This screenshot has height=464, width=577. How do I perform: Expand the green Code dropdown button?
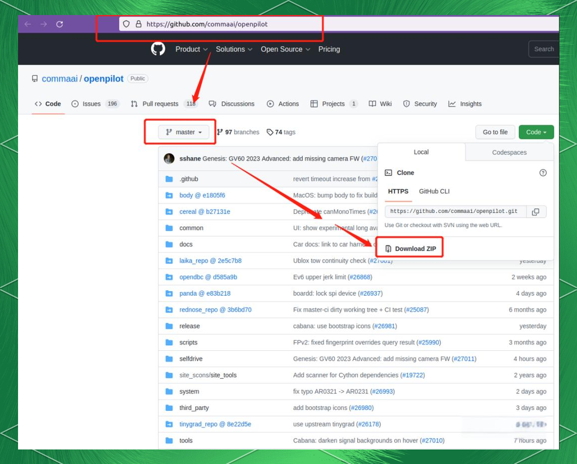point(536,132)
